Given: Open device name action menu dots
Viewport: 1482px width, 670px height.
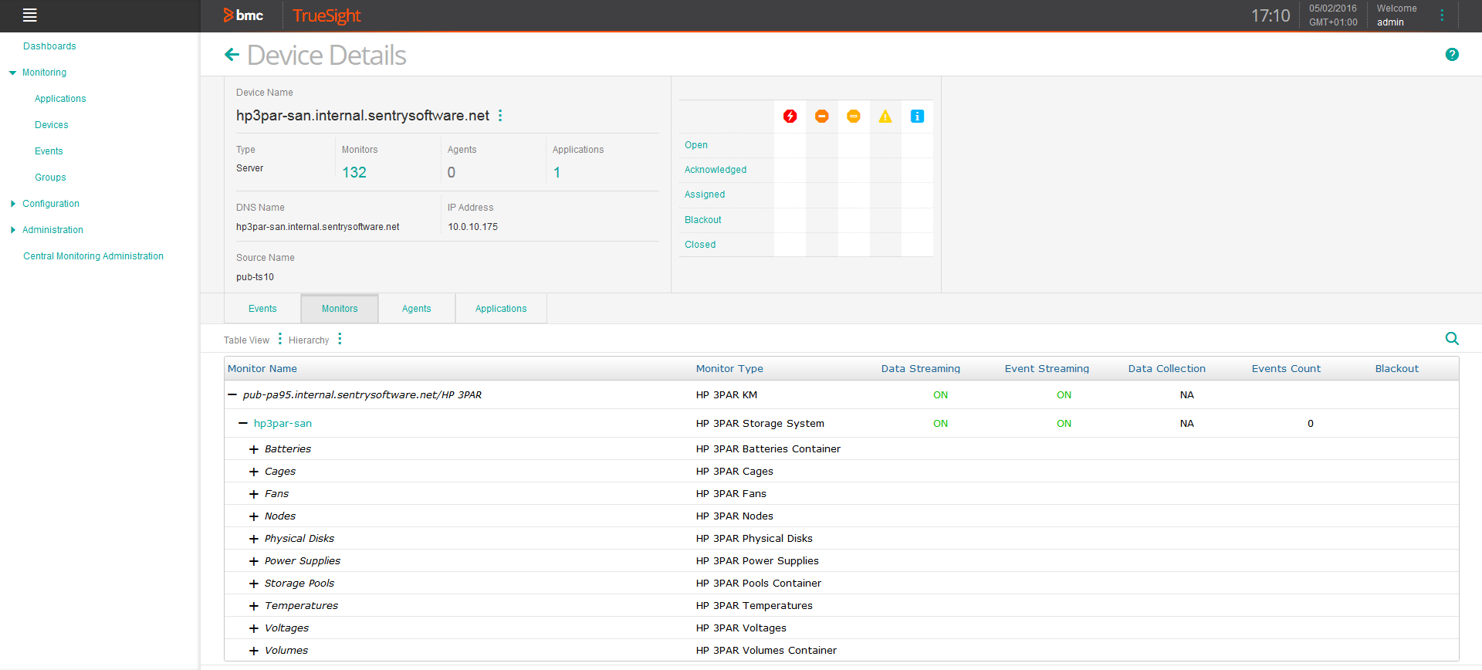Looking at the screenshot, I should [500, 115].
